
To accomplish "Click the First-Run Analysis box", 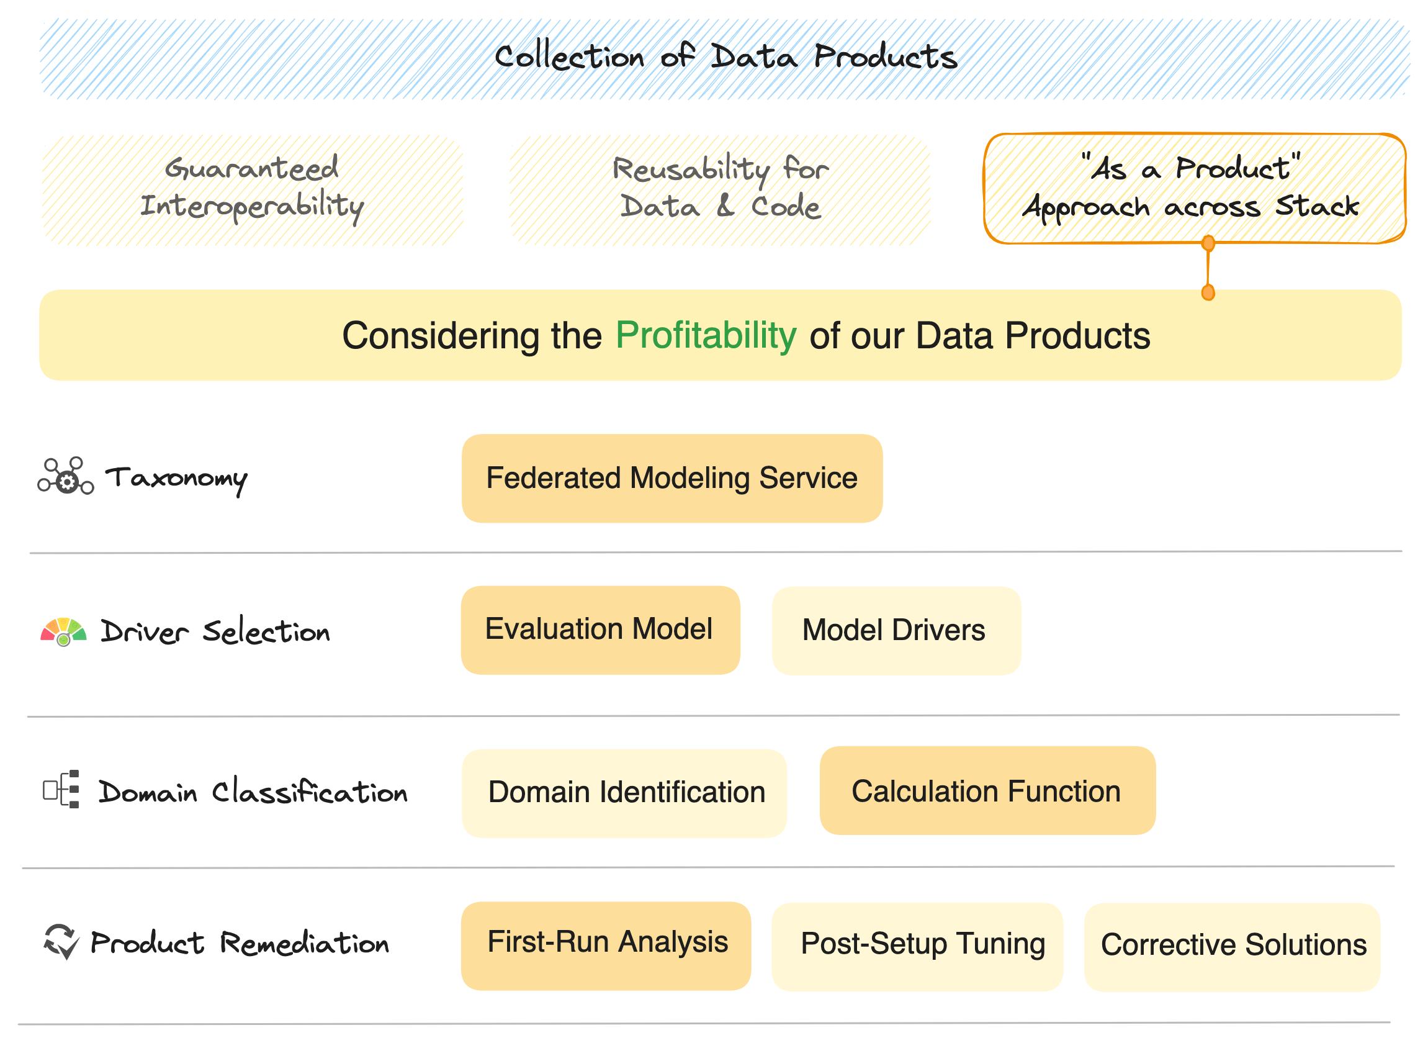I will pos(606,946).
